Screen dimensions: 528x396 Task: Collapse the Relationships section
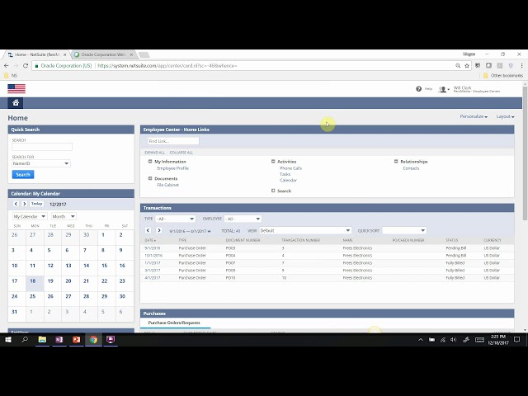pyautogui.click(x=396, y=162)
